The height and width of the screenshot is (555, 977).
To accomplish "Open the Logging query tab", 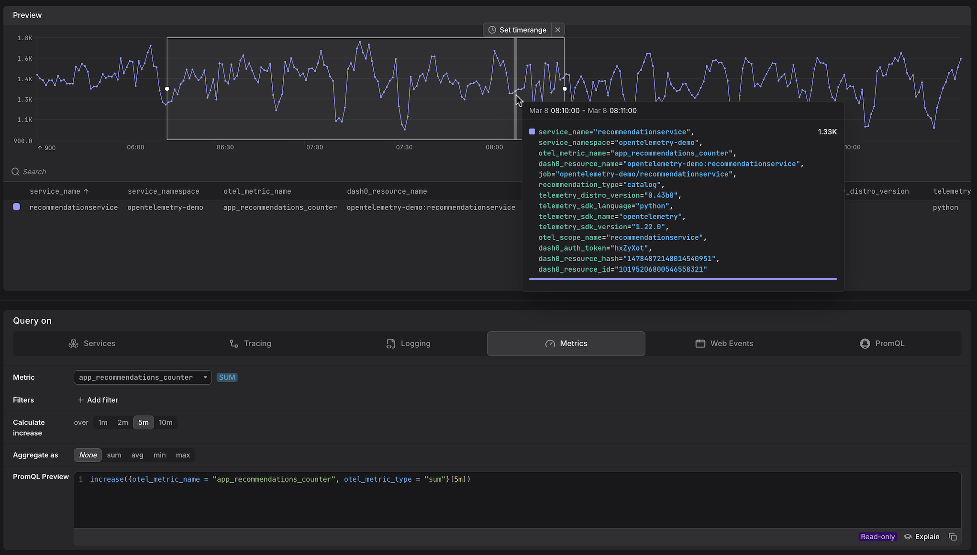I will (x=408, y=344).
